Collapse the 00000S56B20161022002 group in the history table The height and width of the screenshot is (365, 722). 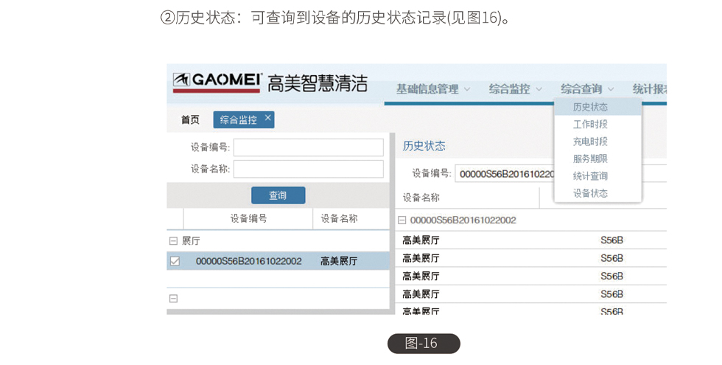coord(402,220)
